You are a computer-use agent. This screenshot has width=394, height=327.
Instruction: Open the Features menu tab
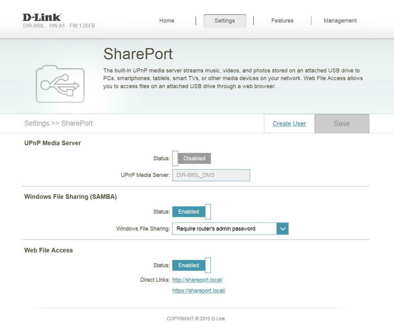coord(282,21)
